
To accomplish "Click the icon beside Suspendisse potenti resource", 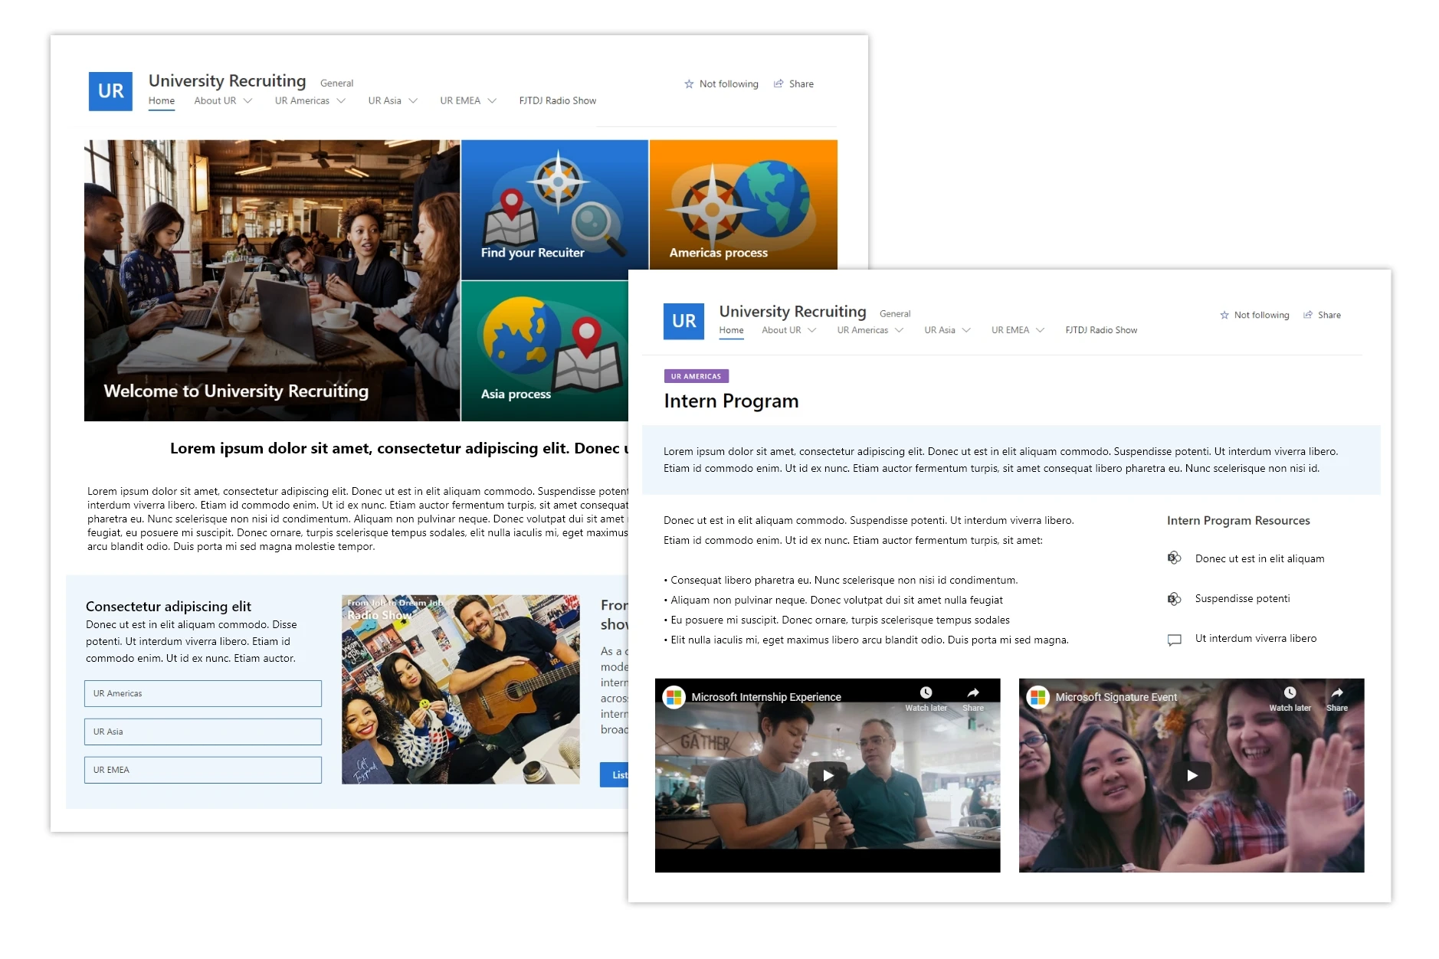I will 1173,599.
